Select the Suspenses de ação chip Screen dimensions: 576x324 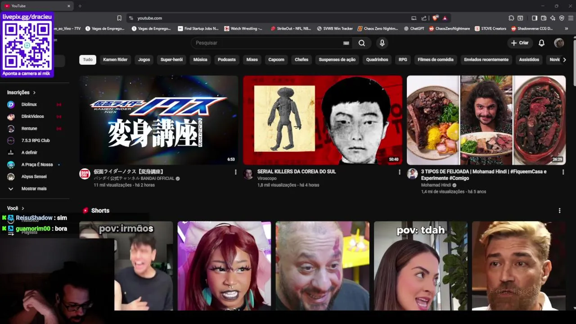click(337, 59)
